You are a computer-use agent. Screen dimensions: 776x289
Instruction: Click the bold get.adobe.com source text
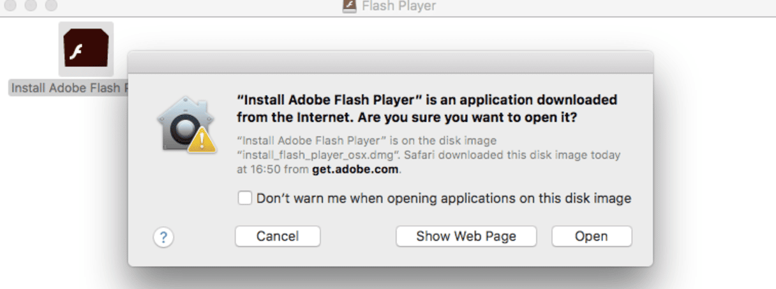click(355, 170)
